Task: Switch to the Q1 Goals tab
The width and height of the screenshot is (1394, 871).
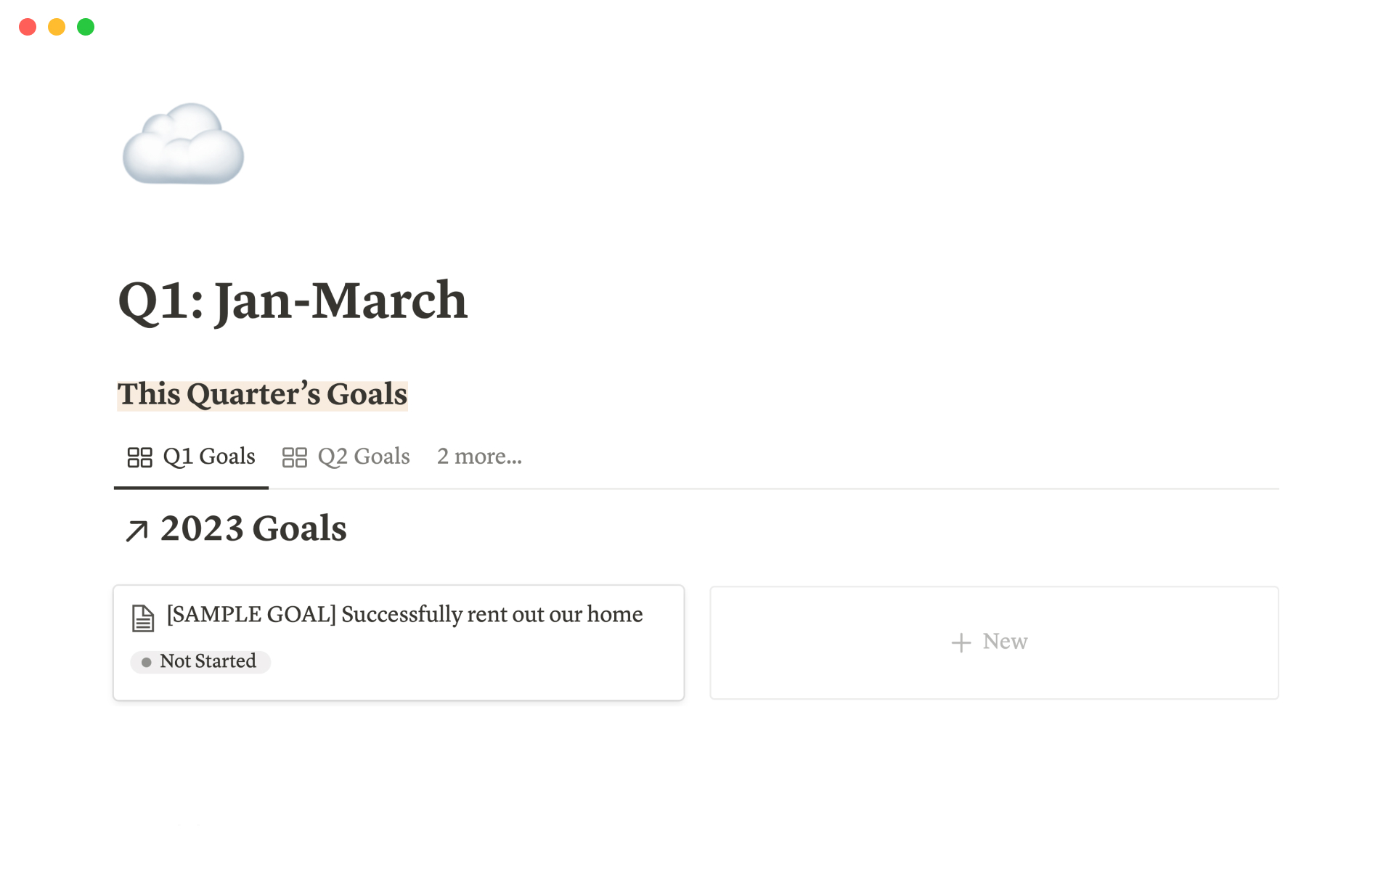Action: point(208,457)
